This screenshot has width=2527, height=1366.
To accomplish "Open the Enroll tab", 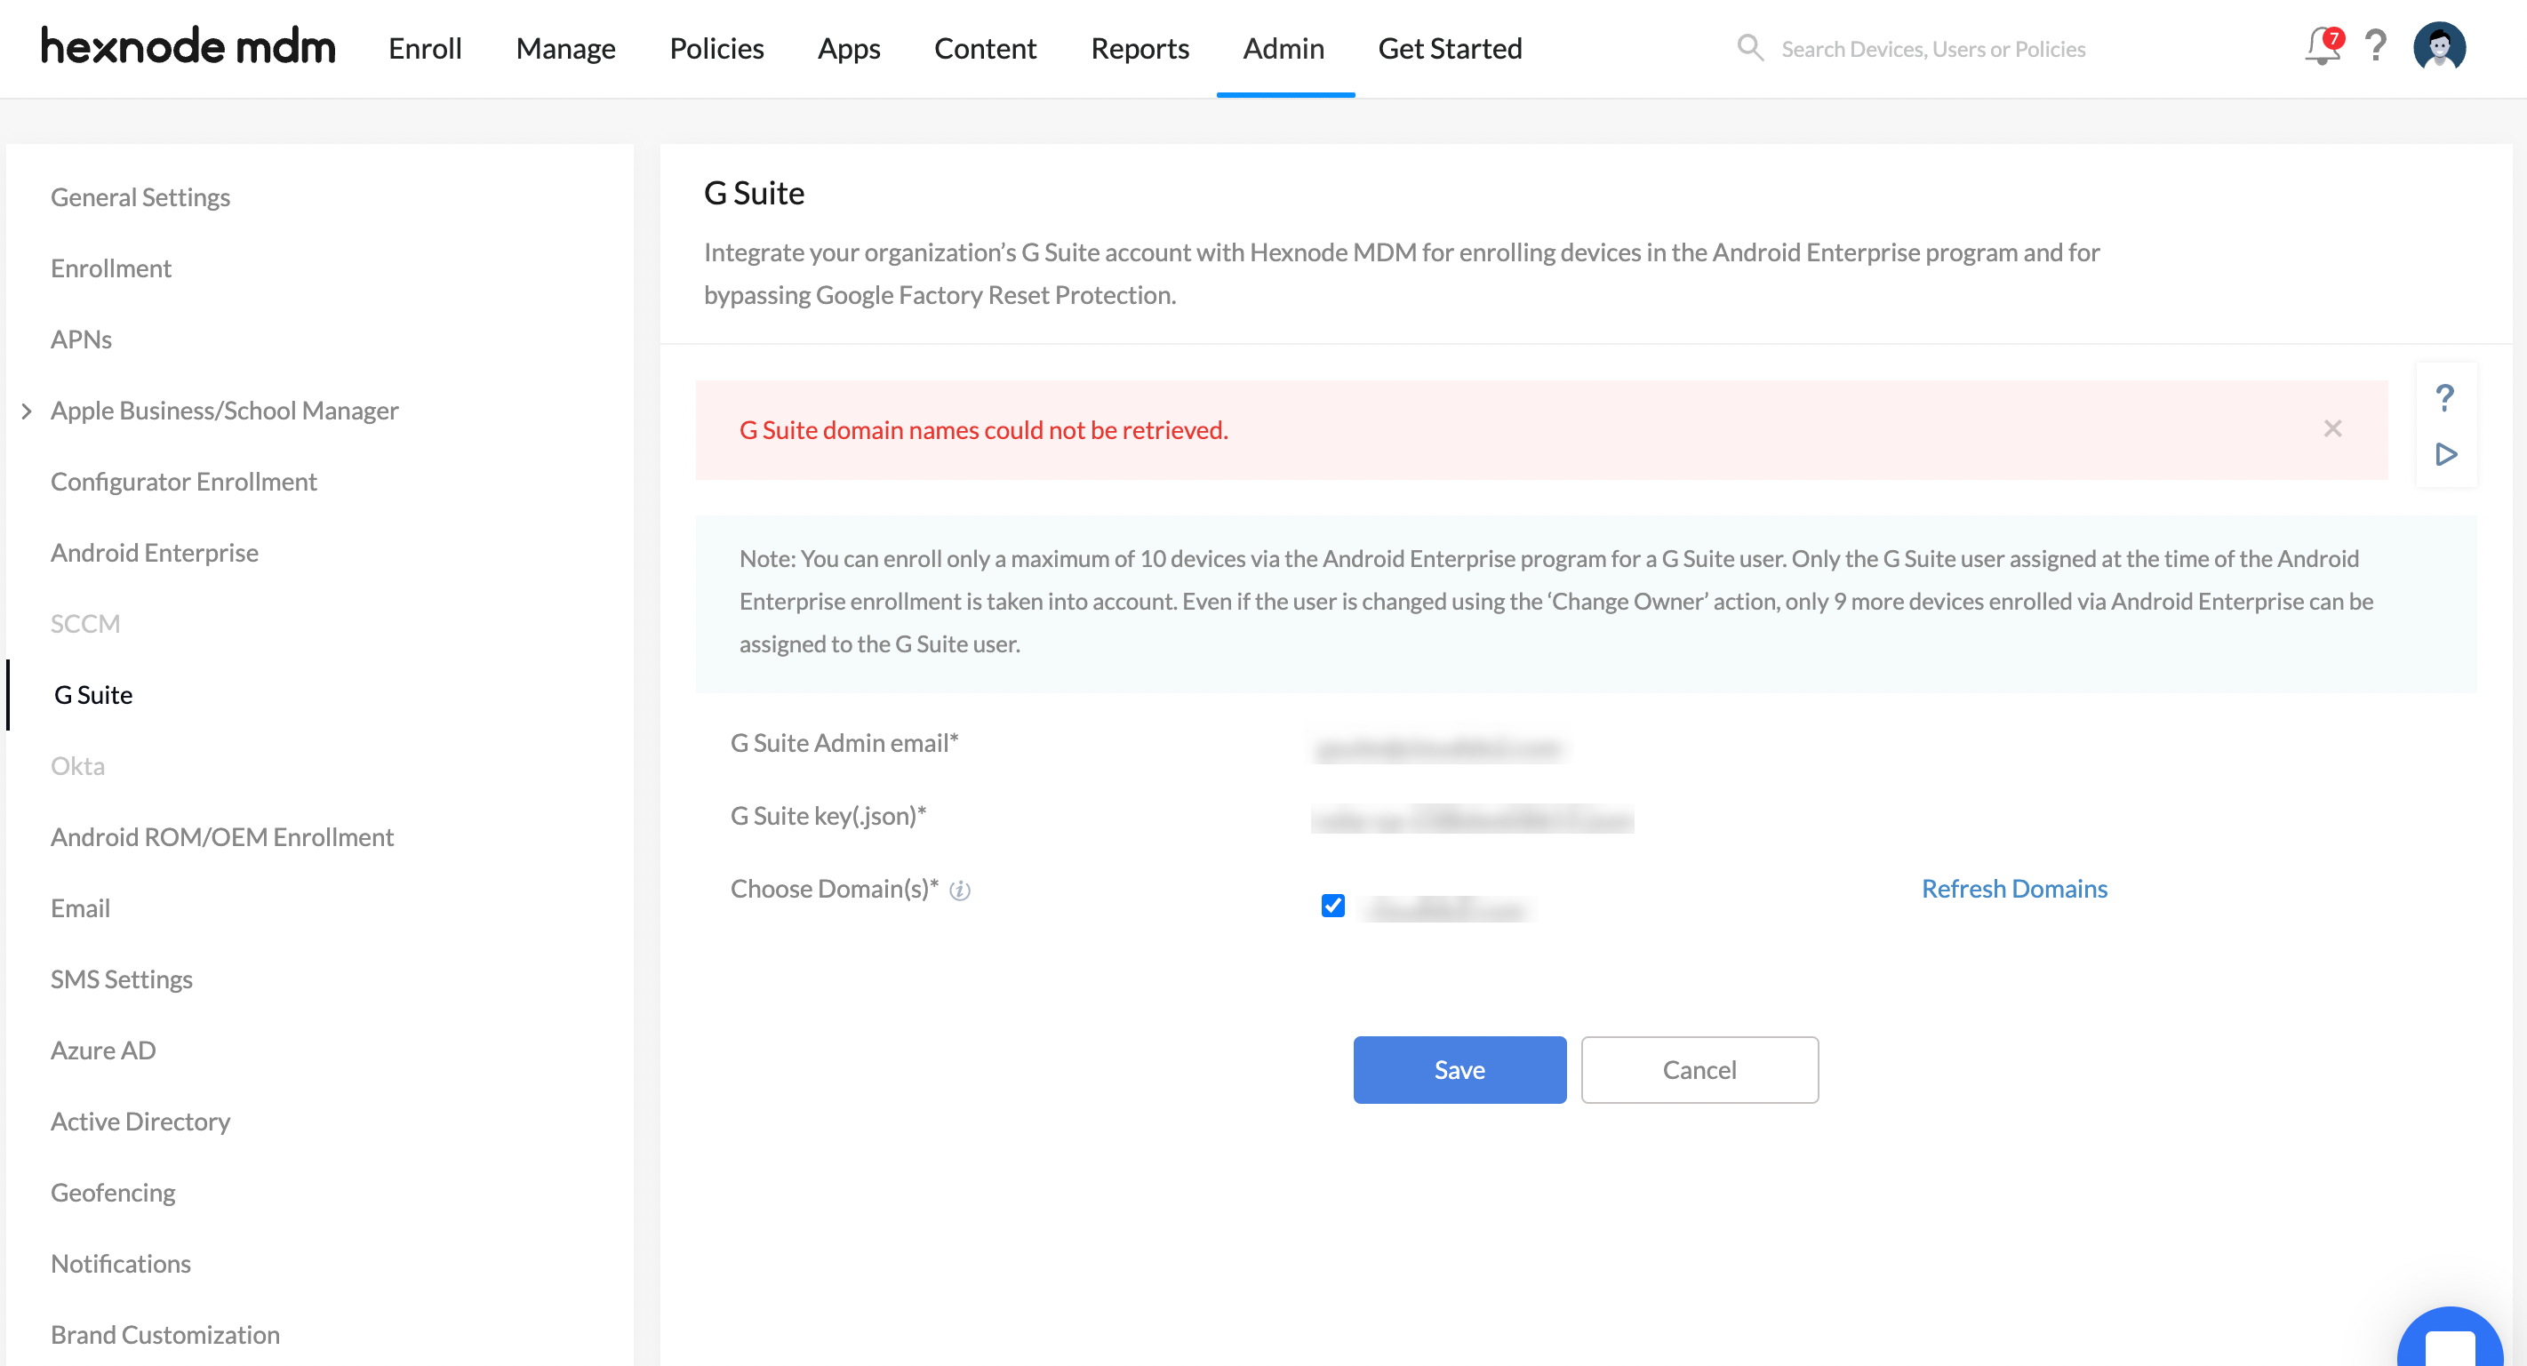I will pyautogui.click(x=425, y=48).
